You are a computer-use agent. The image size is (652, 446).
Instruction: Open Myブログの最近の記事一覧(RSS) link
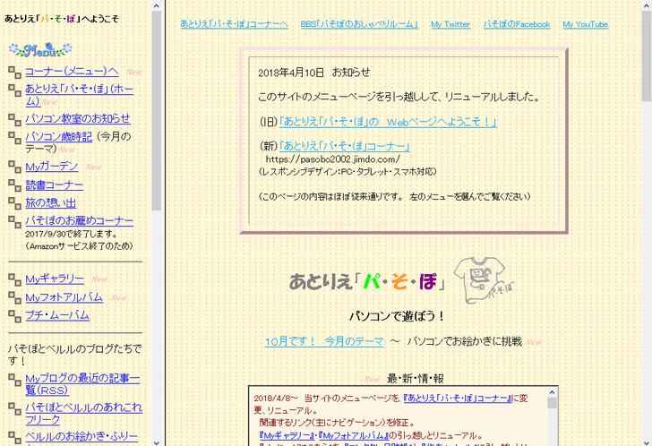click(x=81, y=384)
